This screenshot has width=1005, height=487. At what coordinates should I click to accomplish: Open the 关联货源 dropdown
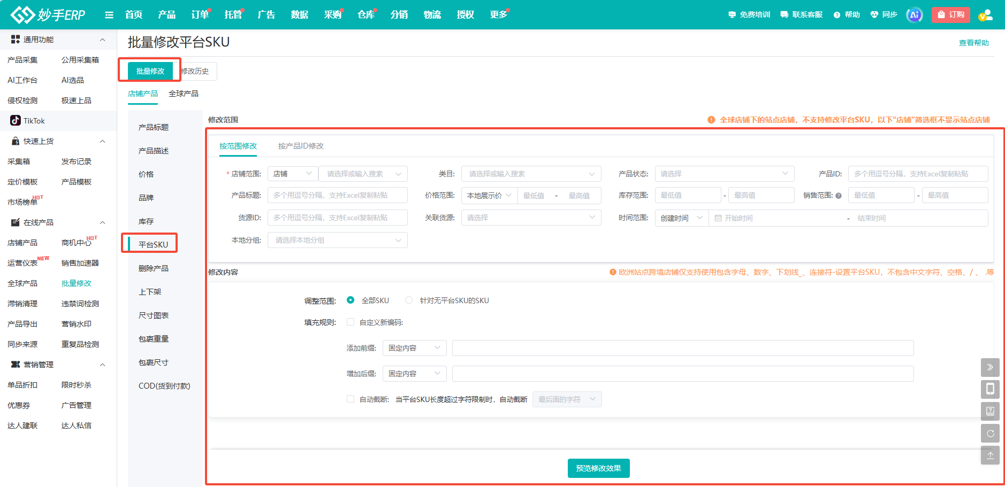pos(531,218)
